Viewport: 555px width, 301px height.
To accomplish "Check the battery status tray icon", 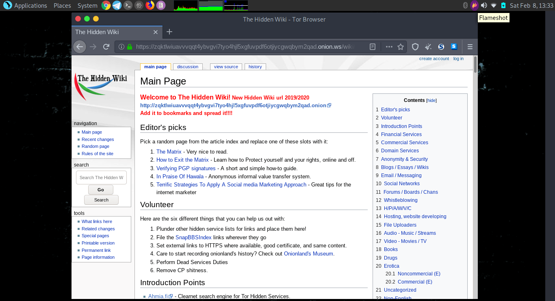I will pos(503,5).
